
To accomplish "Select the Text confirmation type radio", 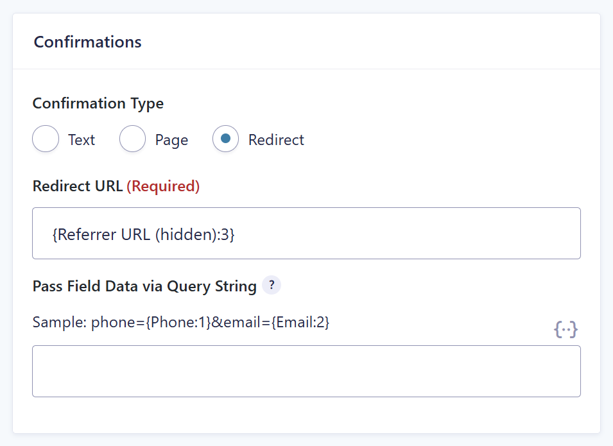I will coord(46,139).
